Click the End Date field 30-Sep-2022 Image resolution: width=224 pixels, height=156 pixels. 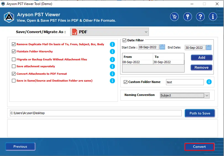click(195, 48)
